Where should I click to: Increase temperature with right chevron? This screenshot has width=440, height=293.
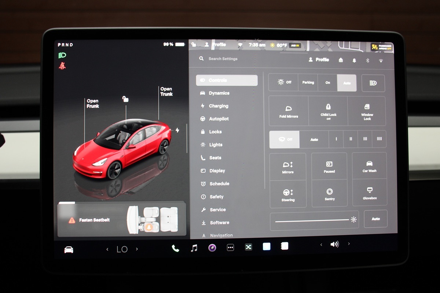point(137,249)
